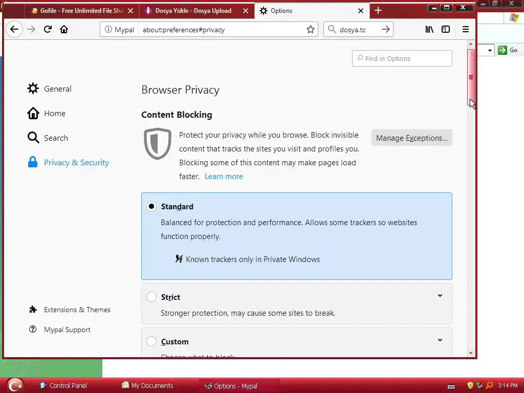Click the green Go arrow in background window
Image resolution: width=524 pixels, height=393 pixels.
503,50
